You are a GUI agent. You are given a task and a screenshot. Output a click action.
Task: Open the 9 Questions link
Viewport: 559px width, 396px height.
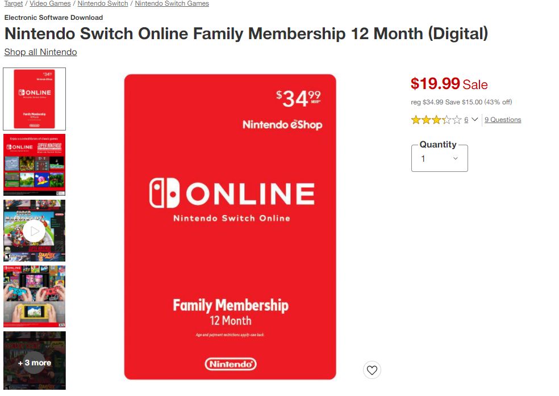(x=503, y=120)
